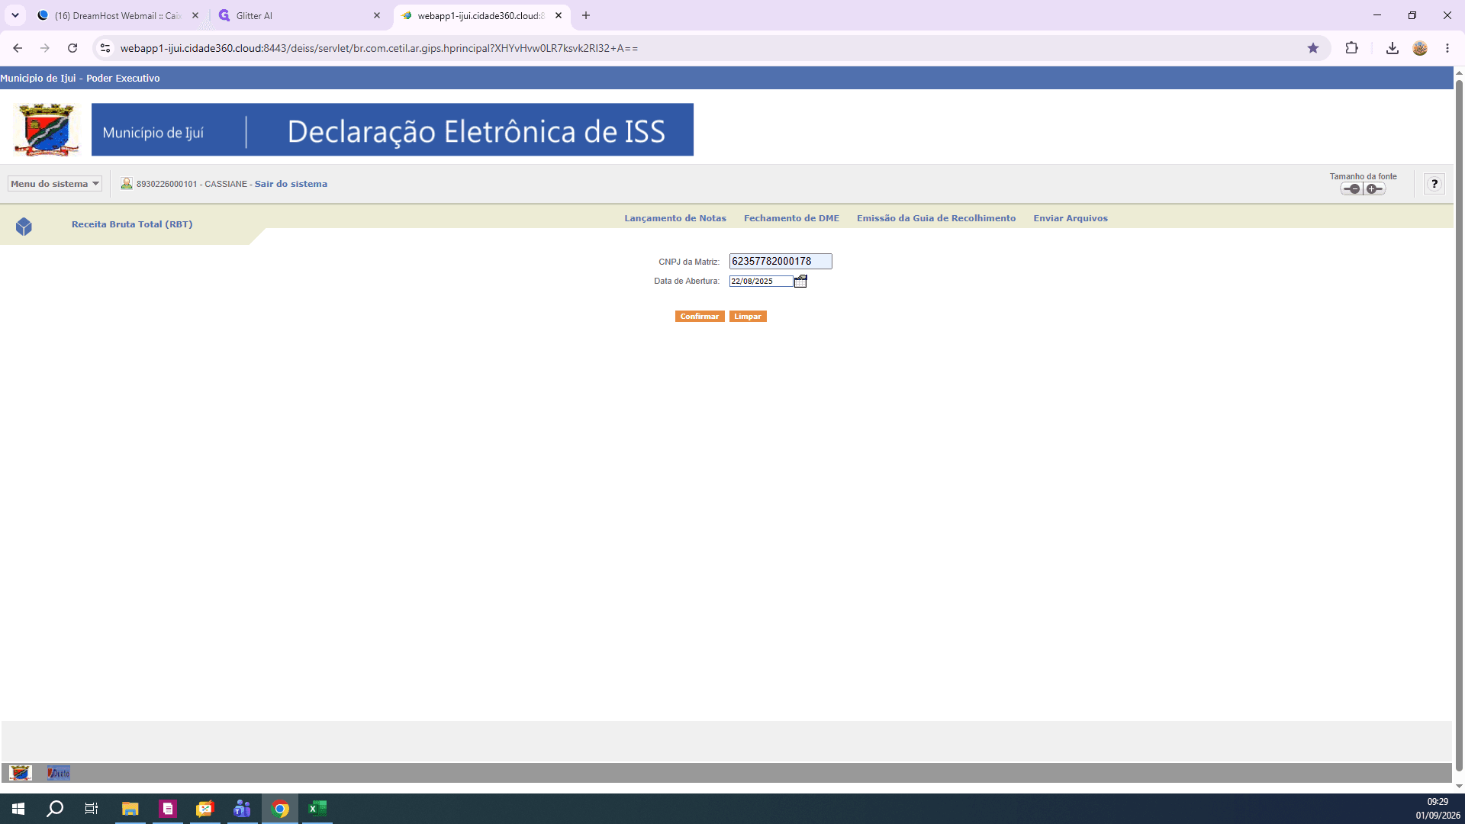This screenshot has height=824, width=1465.
Task: Open Lançamento de Notas menu
Action: (x=675, y=218)
